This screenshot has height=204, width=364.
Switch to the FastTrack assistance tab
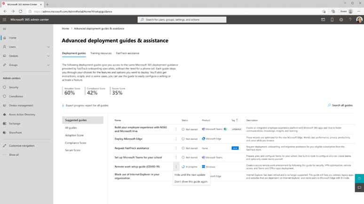tap(127, 53)
